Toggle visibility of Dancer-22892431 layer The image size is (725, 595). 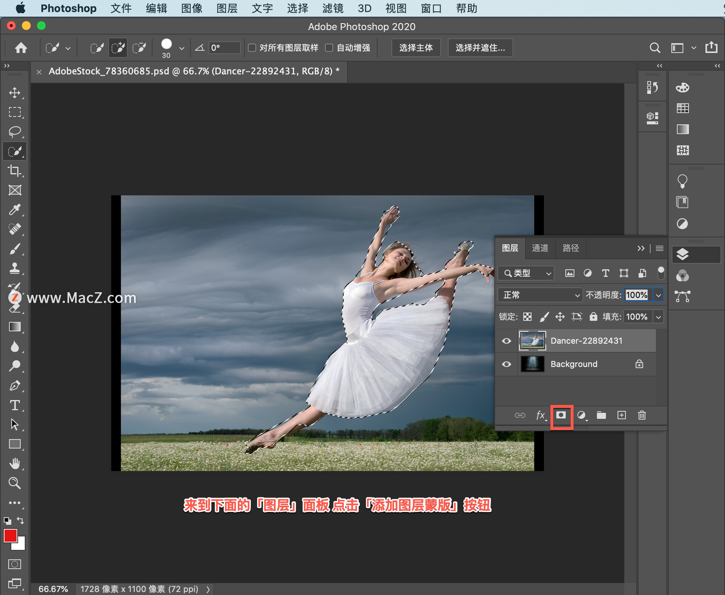[507, 340]
